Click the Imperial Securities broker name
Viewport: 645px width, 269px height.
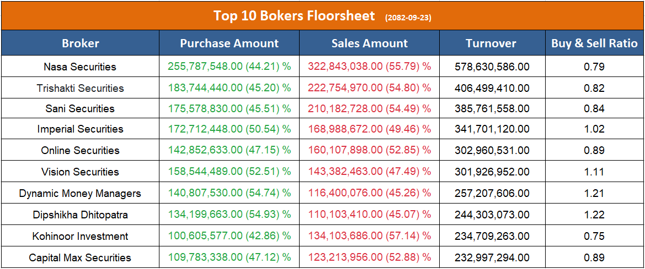pos(80,129)
